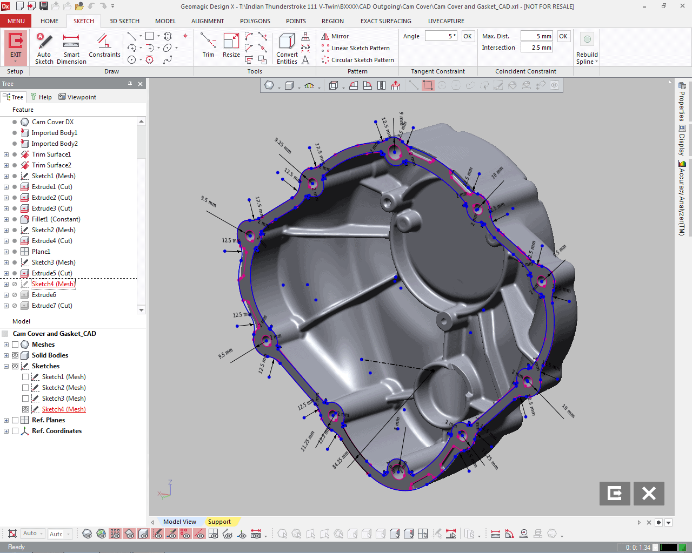Switch to the EXACT SURFACING ribbon tab

(386, 21)
